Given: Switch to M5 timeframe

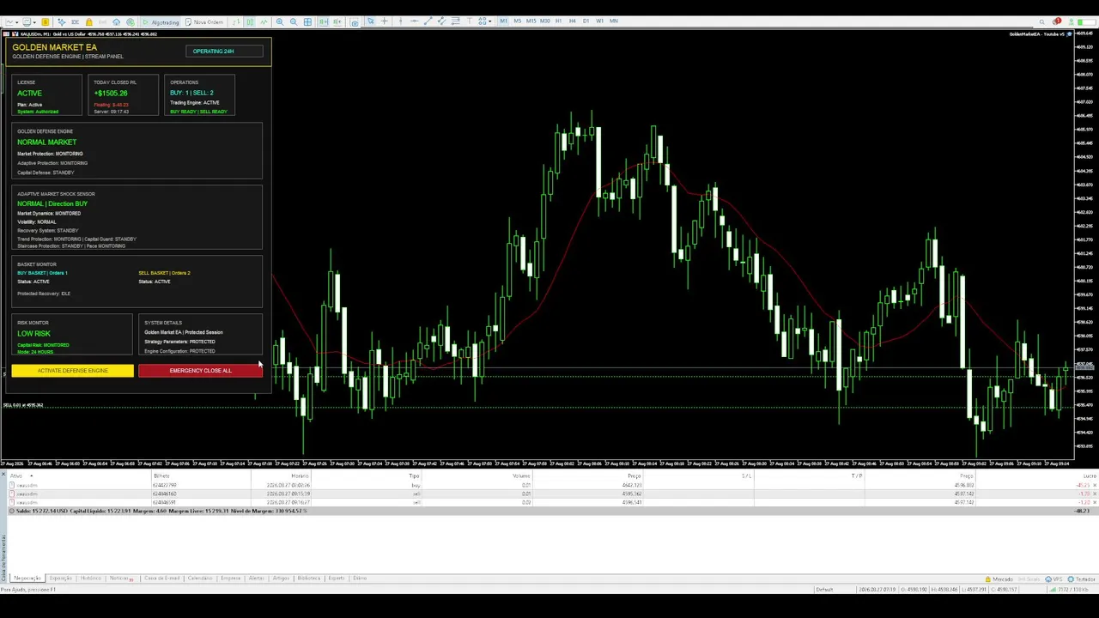Looking at the screenshot, I should pos(517,21).
